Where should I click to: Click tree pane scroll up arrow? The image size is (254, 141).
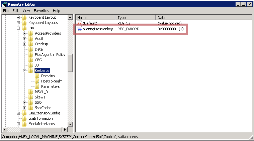coord(70,17)
